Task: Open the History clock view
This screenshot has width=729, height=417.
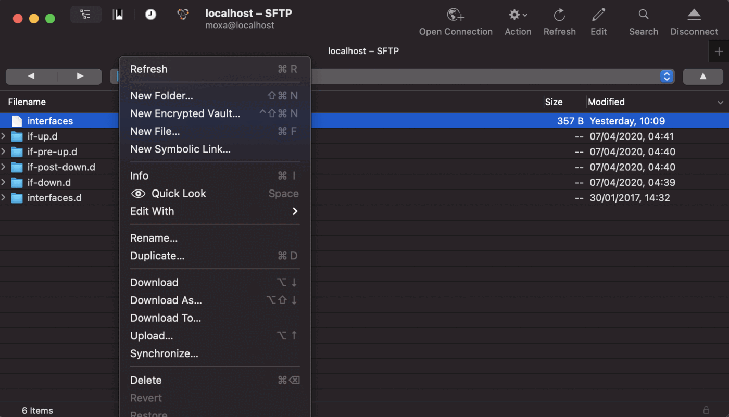Action: (150, 15)
